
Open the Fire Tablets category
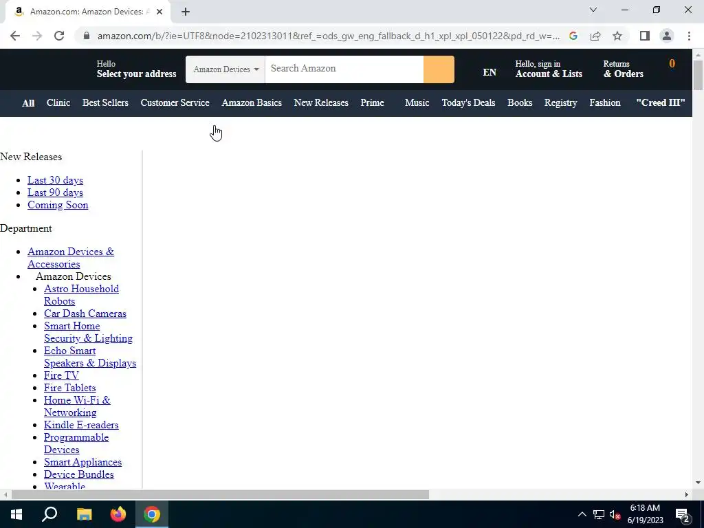click(70, 388)
